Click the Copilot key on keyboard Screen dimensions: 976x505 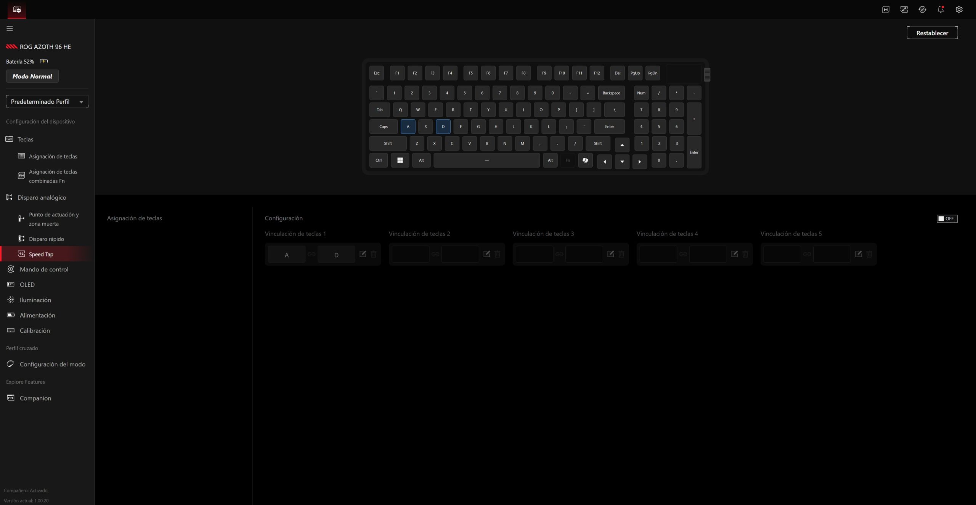pyautogui.click(x=585, y=160)
